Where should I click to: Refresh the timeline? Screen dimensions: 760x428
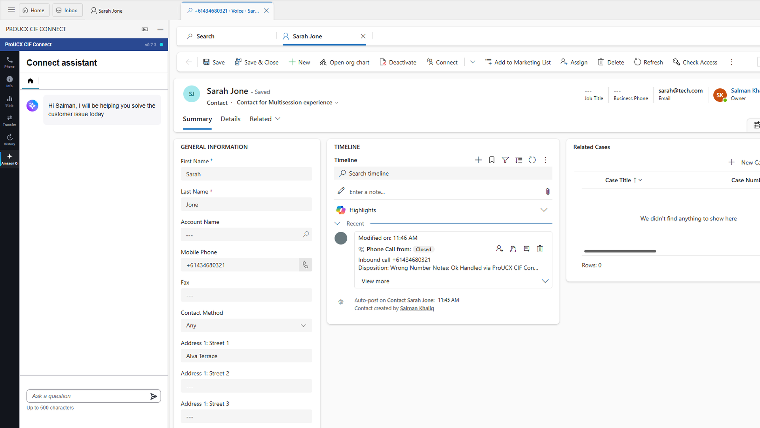click(532, 160)
